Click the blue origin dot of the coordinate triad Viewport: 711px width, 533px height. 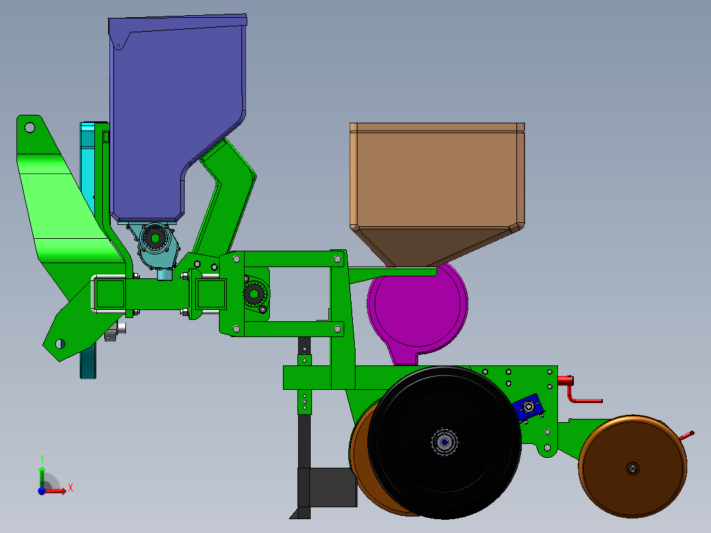42,491
